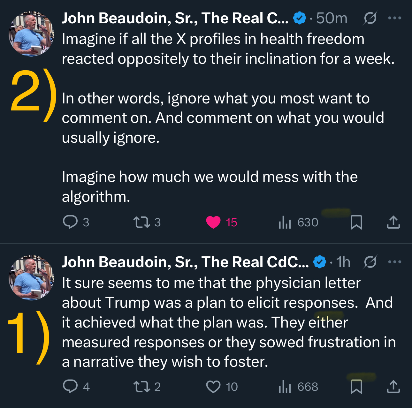The width and height of the screenshot is (412, 408).
Task: Reply to the physician letter post
Action: tap(71, 387)
